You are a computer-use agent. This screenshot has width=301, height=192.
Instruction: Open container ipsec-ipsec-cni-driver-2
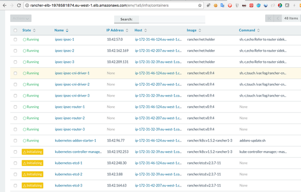[72, 84]
